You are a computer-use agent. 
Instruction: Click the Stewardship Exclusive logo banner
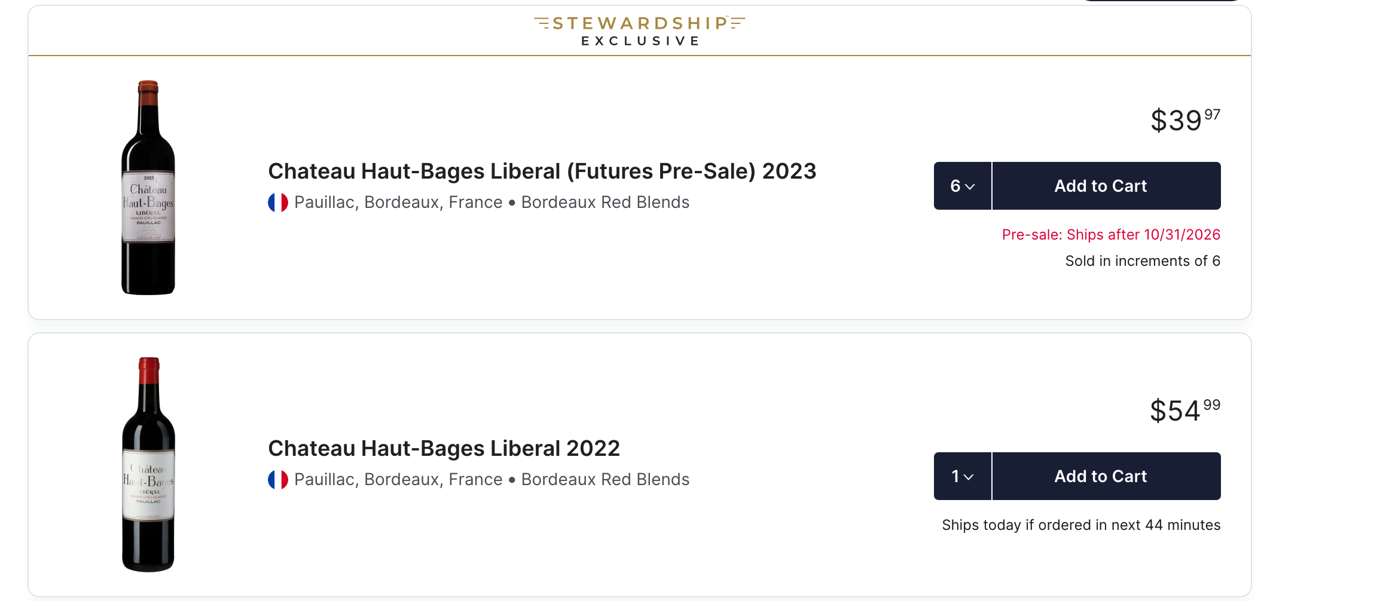[x=640, y=31]
